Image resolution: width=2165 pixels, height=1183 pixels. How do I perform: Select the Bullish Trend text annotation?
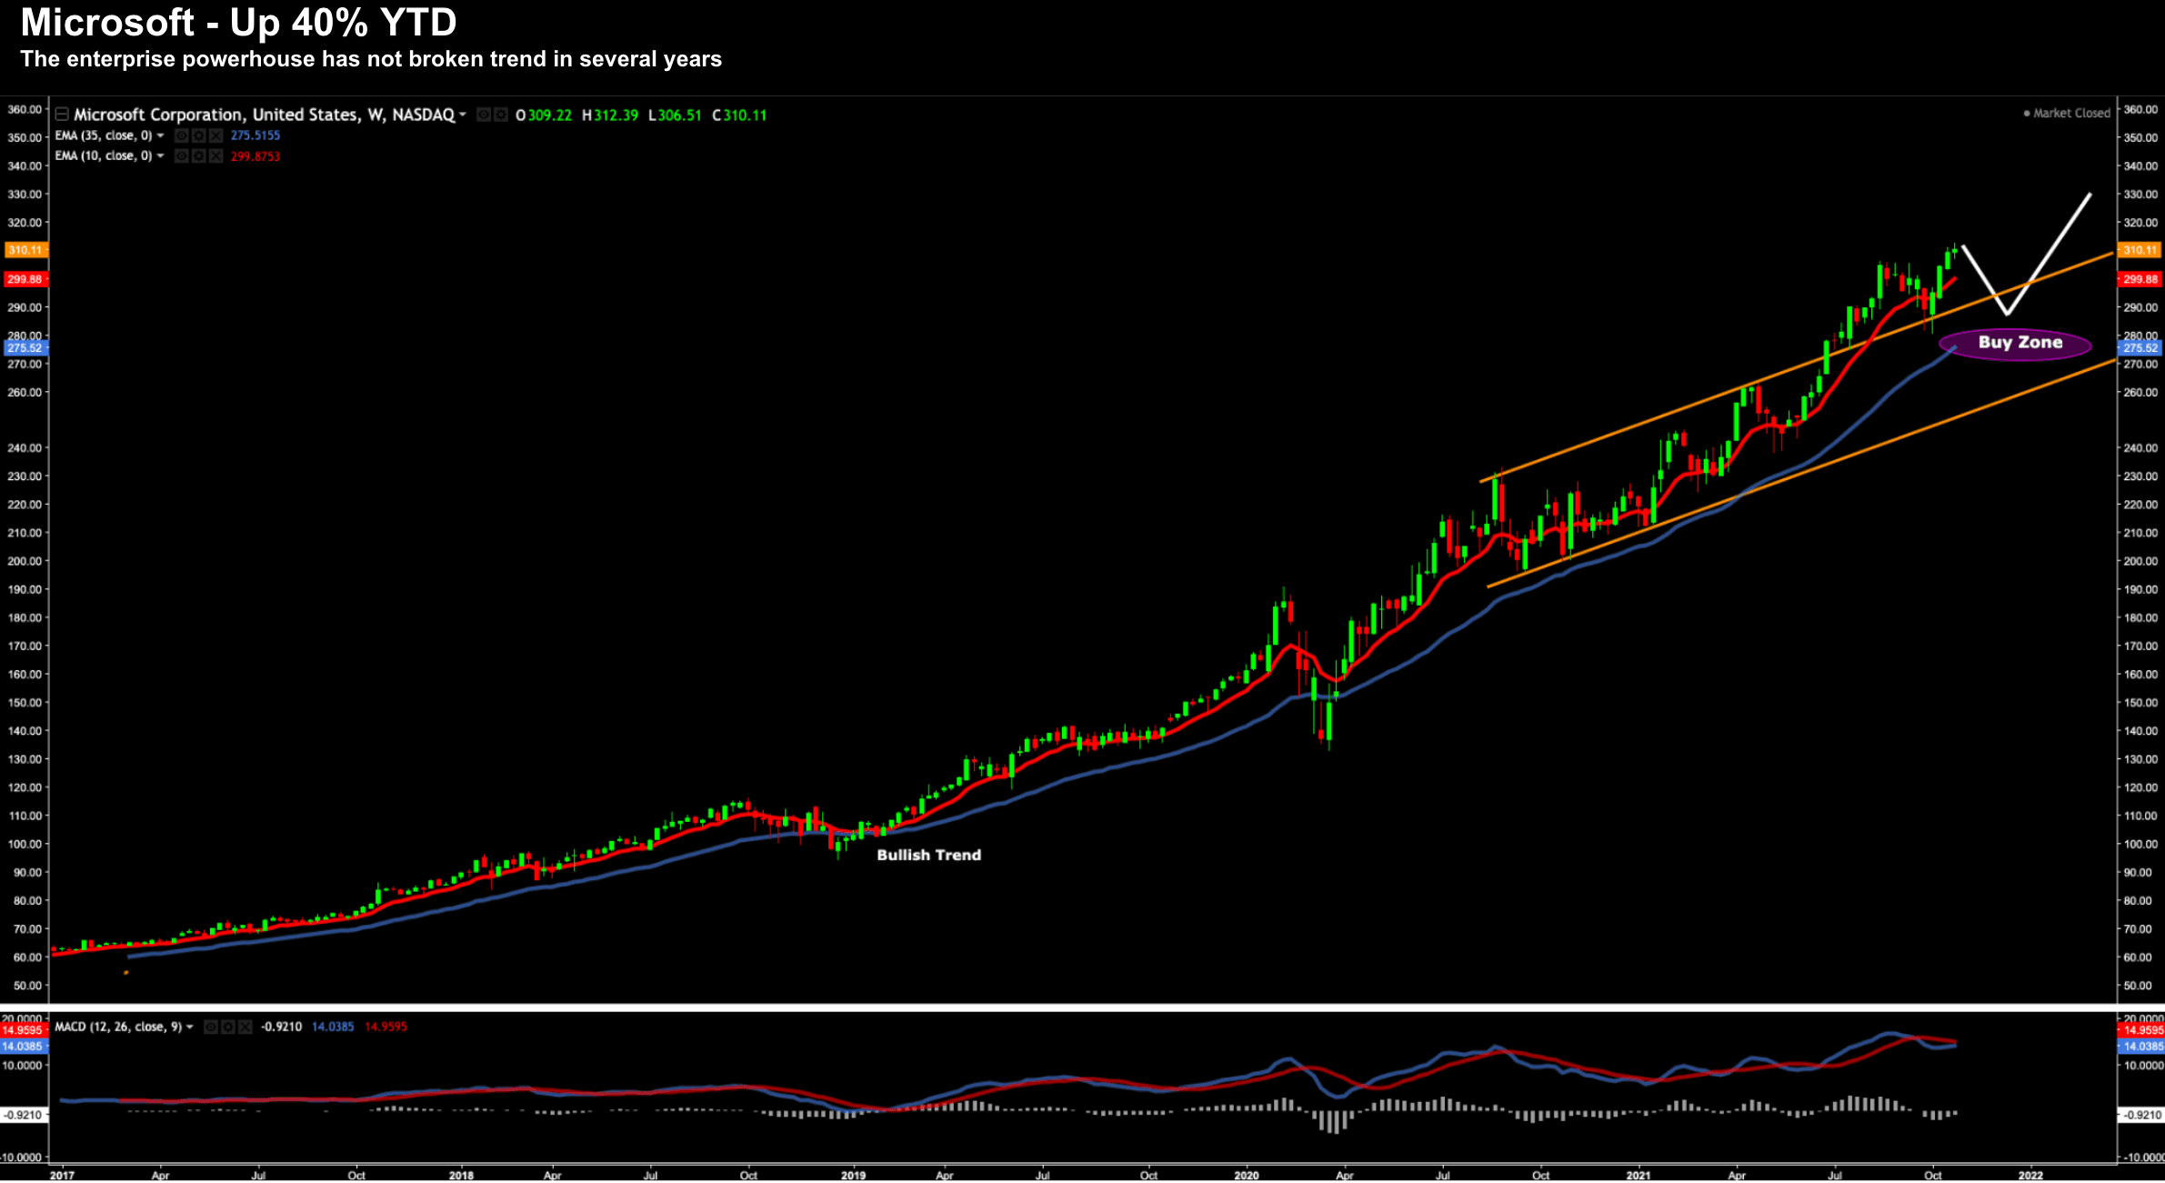928,855
